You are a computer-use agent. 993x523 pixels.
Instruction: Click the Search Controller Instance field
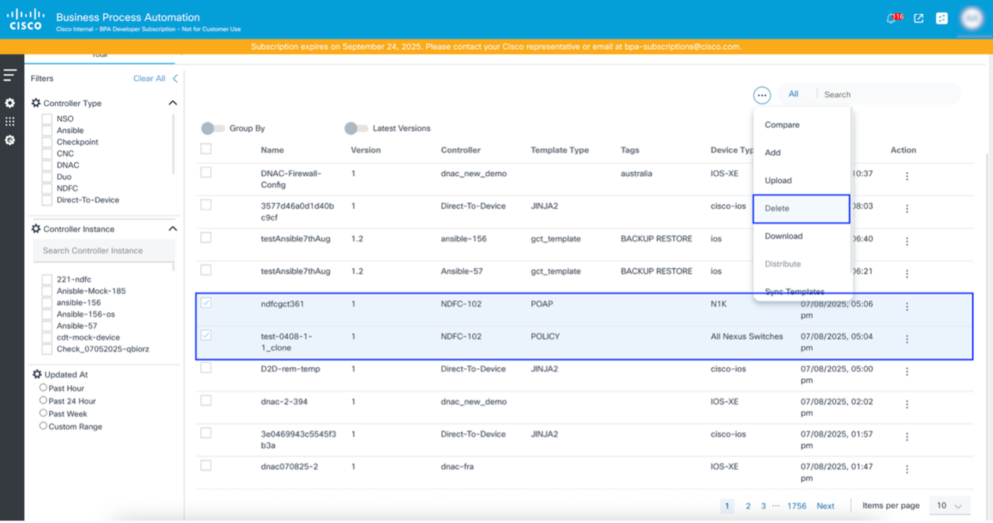(x=104, y=251)
